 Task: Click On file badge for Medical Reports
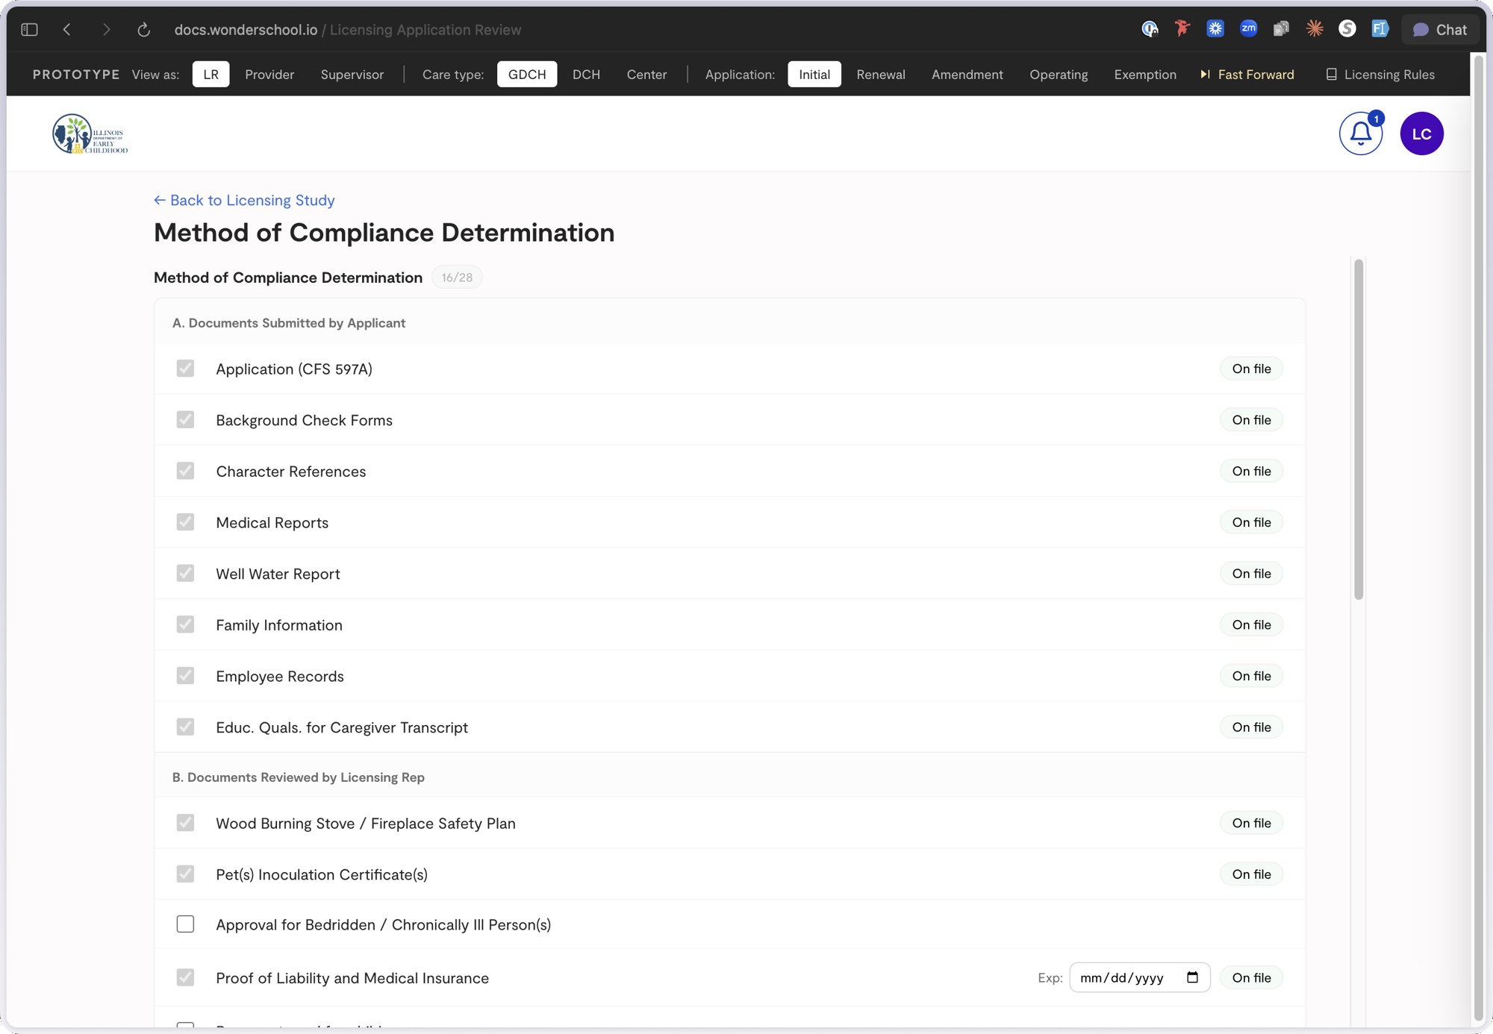pyautogui.click(x=1251, y=522)
